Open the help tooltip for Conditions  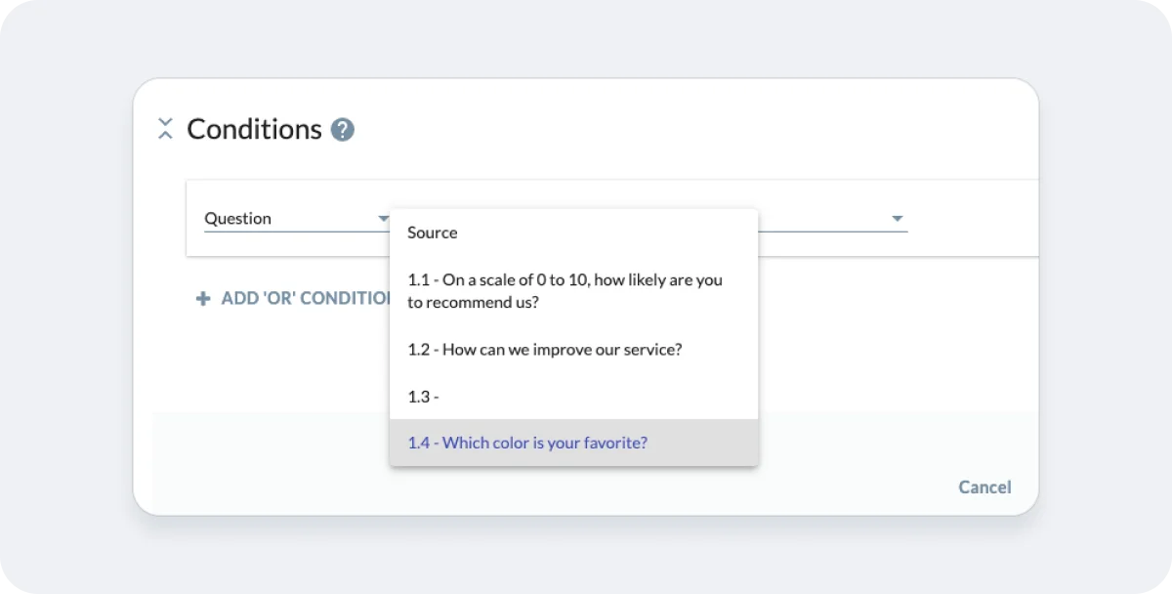click(342, 129)
